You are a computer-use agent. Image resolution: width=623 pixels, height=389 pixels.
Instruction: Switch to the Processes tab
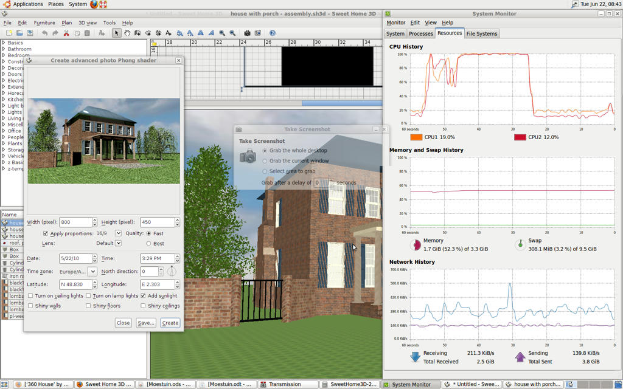(x=421, y=34)
